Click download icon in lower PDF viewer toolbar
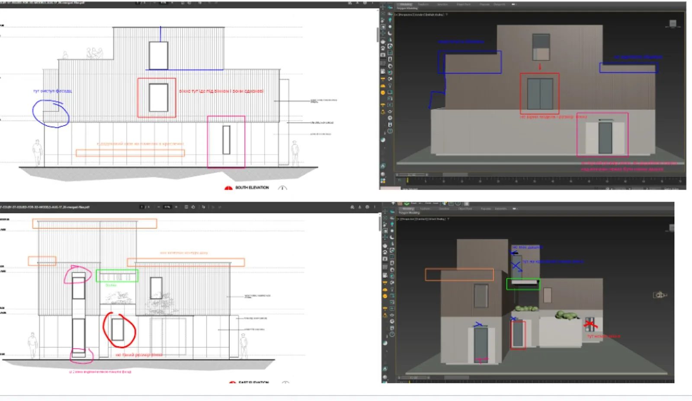Screen dimensions: 692x401 359,207
